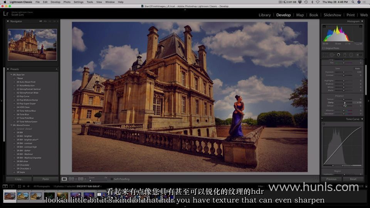Select the Radial Filter tool

pos(351,55)
